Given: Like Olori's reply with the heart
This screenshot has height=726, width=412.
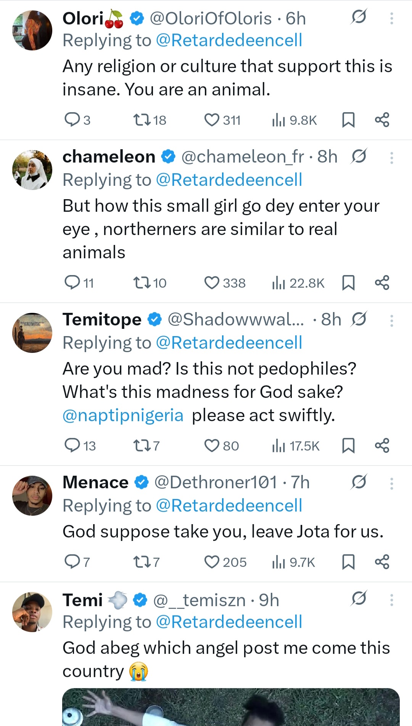Looking at the screenshot, I should click(x=212, y=120).
